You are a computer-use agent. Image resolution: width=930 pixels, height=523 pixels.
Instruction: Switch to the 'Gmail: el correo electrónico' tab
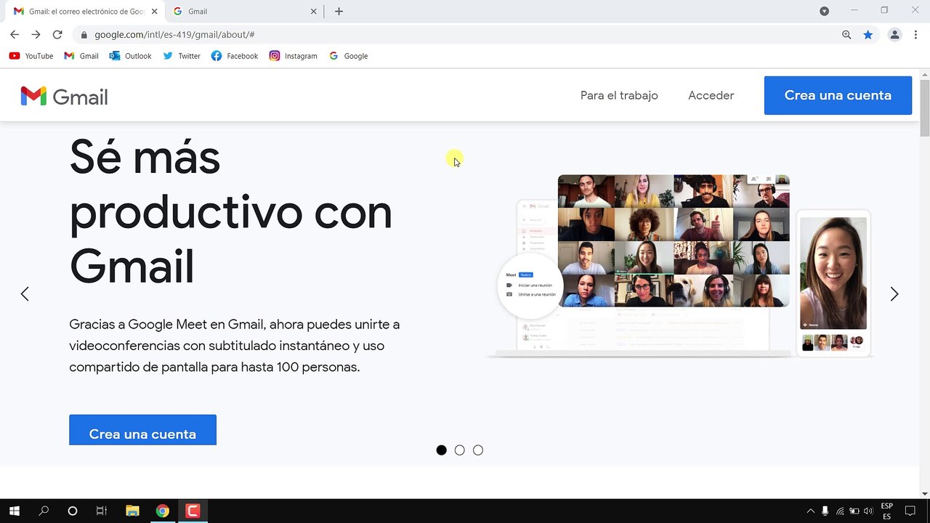click(x=86, y=12)
